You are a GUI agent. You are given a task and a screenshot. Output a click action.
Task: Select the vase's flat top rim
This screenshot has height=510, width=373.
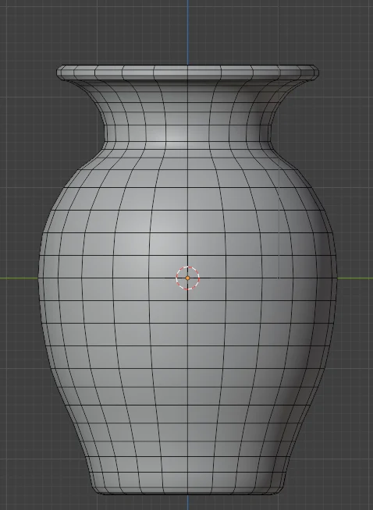pos(187,72)
